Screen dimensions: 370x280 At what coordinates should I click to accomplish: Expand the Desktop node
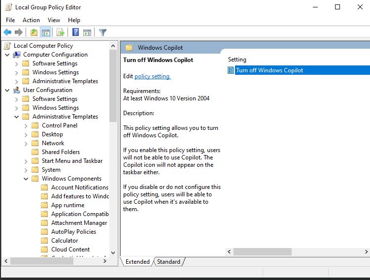point(26,134)
